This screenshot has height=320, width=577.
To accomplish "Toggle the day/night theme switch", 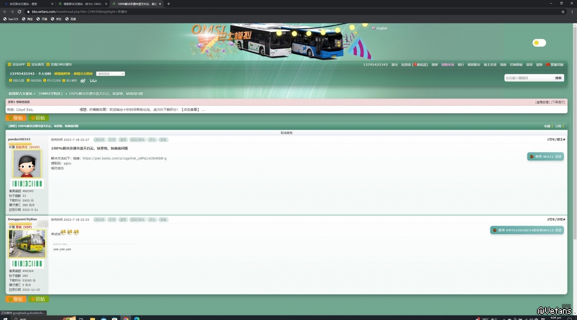I will (539, 43).
